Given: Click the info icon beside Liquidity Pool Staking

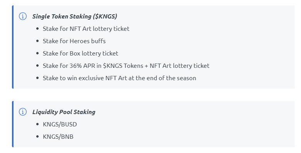Looking at the screenshot, I should tap(23, 112).
